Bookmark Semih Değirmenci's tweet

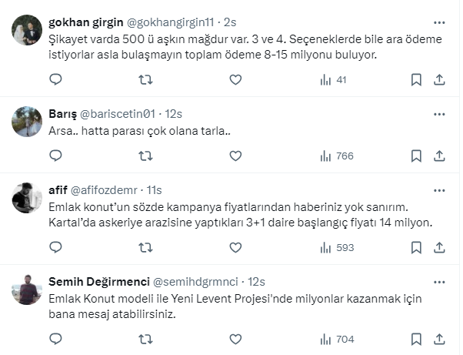point(416,339)
